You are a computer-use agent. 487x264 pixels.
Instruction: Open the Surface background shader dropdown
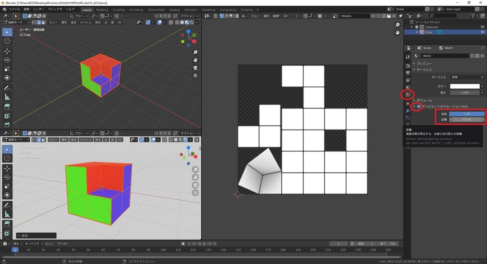tap(466, 77)
